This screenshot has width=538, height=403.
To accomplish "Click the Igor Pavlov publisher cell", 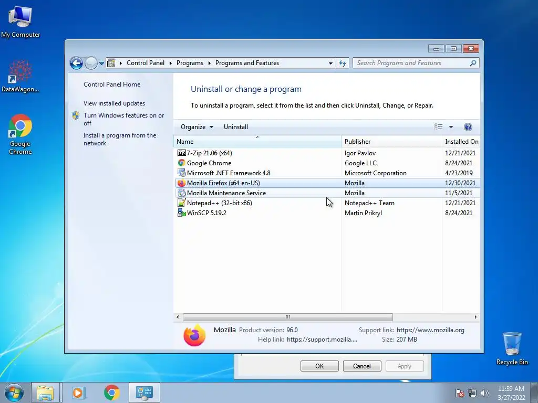I will tap(360, 153).
